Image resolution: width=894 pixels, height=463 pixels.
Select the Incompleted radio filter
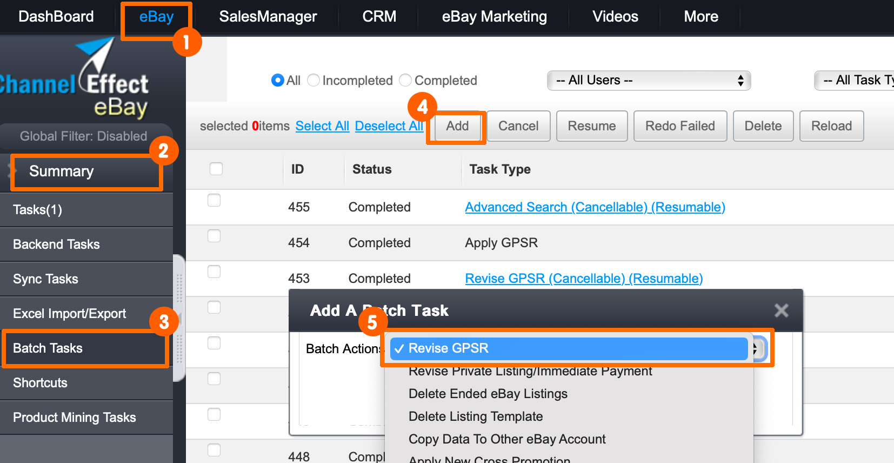[x=313, y=81]
